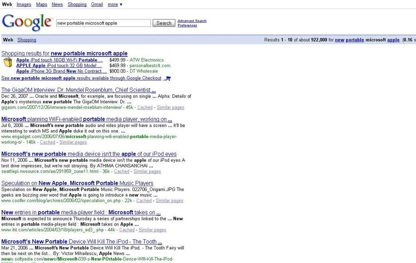Open 'Microsoft's new portable media device' result
Viewport: 416px width, 263px height.
(89, 154)
